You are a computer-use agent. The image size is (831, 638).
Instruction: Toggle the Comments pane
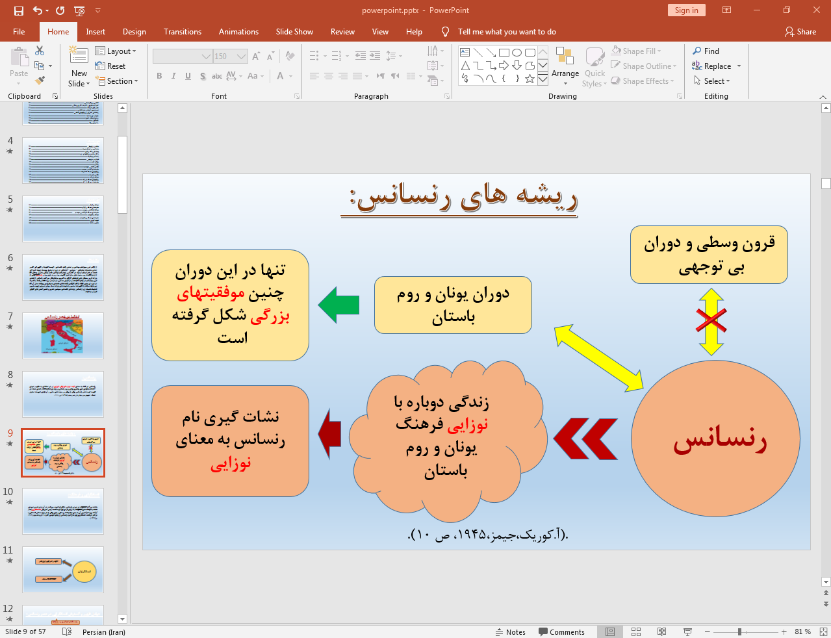(561, 632)
